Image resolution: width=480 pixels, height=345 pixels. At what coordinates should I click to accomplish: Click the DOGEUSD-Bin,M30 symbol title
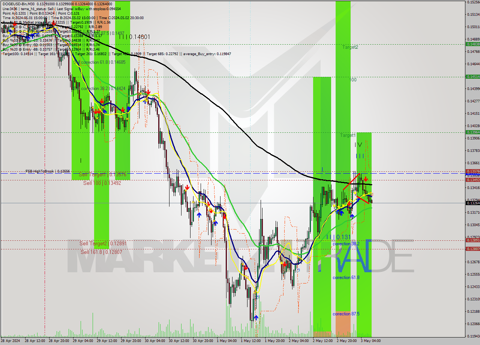(x=18, y=4)
